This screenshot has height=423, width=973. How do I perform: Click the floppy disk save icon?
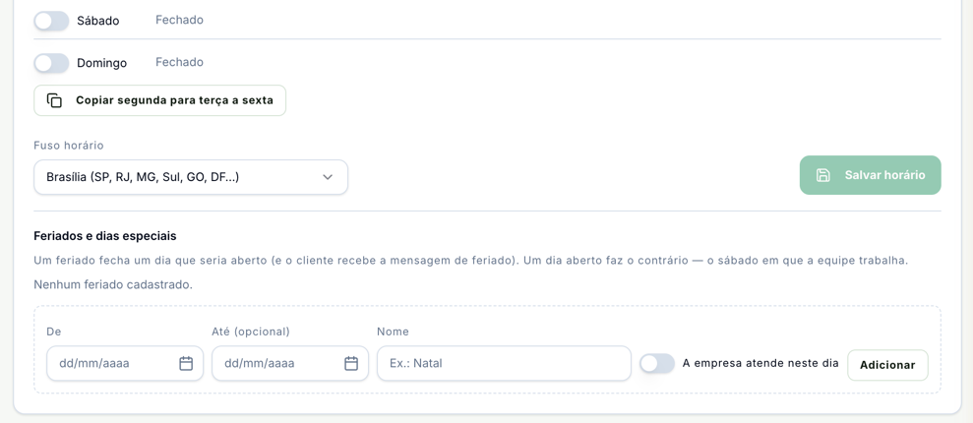point(822,175)
